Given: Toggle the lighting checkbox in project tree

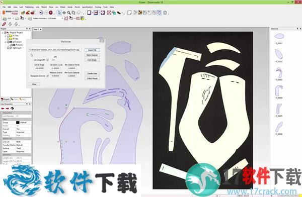Looking at the screenshot, I should (8, 48).
